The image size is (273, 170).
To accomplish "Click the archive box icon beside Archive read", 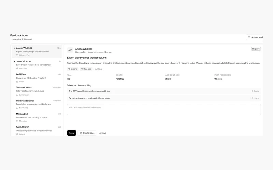I will (249, 37).
